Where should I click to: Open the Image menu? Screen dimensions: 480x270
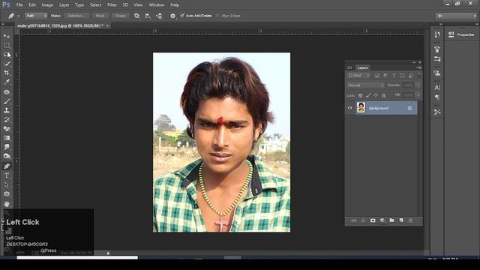click(47, 5)
